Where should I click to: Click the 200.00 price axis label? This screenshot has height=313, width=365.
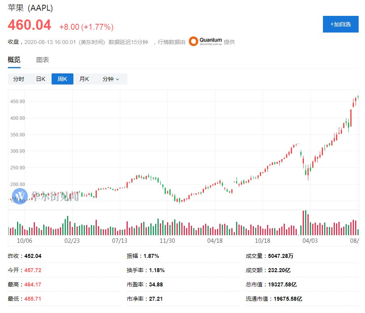pyautogui.click(x=17, y=184)
